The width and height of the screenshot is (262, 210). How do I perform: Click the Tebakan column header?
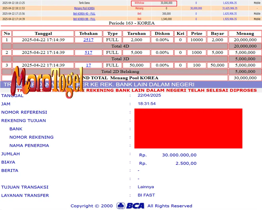coord(88,33)
